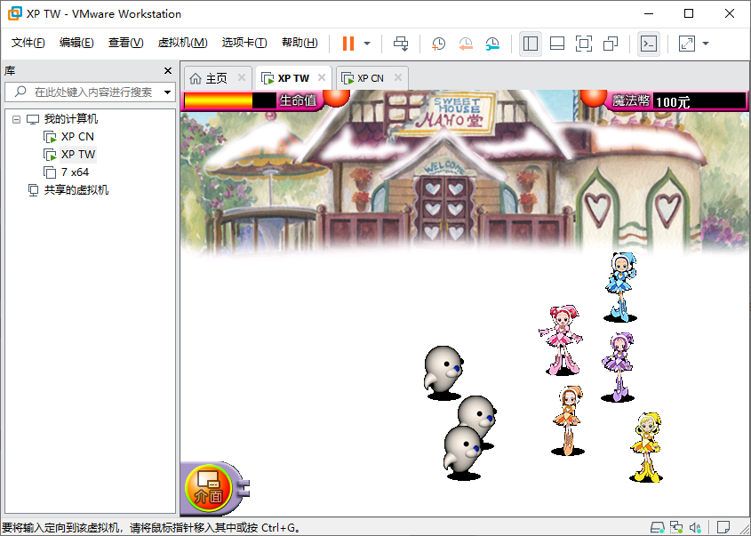Click the 介面 button in the game
Screen dimensions: 751x536
tap(209, 489)
